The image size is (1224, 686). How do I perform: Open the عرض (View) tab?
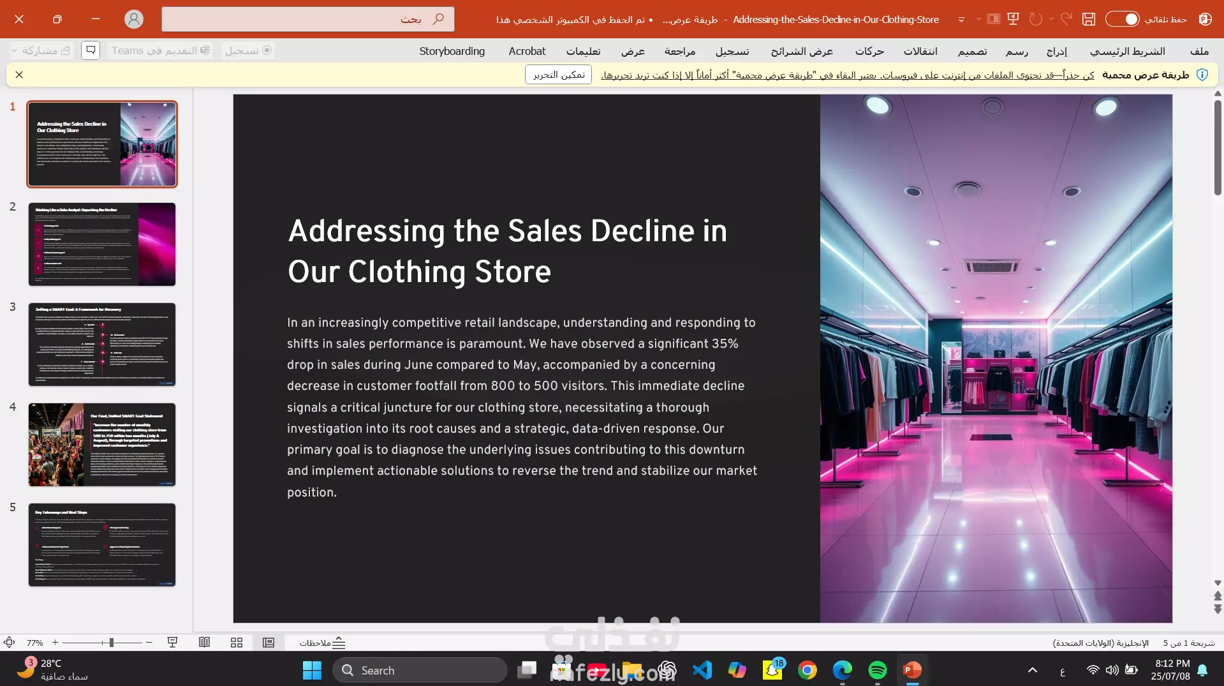[633, 51]
